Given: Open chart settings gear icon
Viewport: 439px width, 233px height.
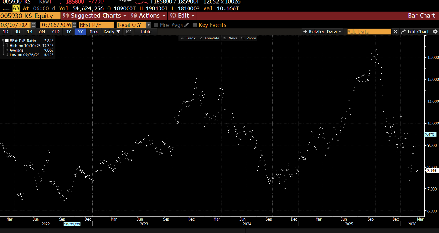Looking at the screenshot, I should click(x=434, y=31).
